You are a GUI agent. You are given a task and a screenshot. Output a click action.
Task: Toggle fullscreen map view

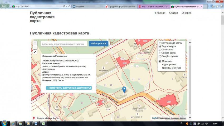35,52
